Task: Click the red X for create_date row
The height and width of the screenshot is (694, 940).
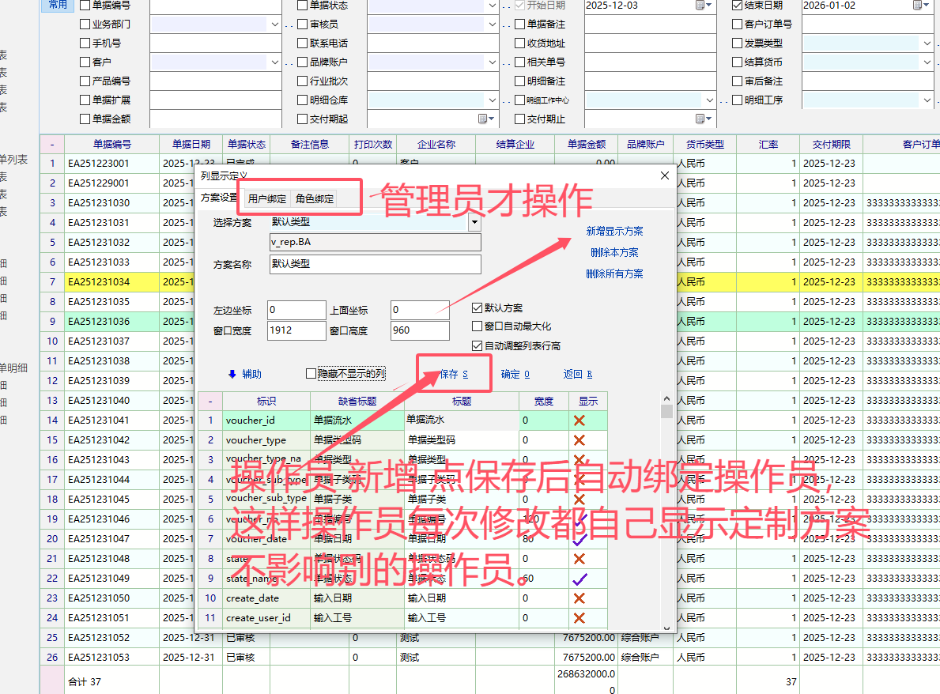Action: point(579,598)
